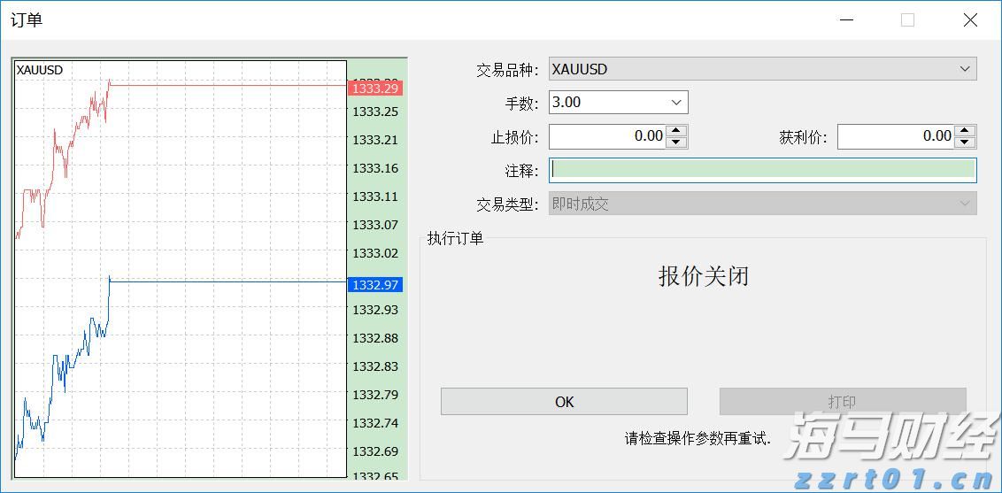Screen dimensions: 1002x493
Task: Click the red 1333.29 ask price tag
Action: tap(375, 89)
